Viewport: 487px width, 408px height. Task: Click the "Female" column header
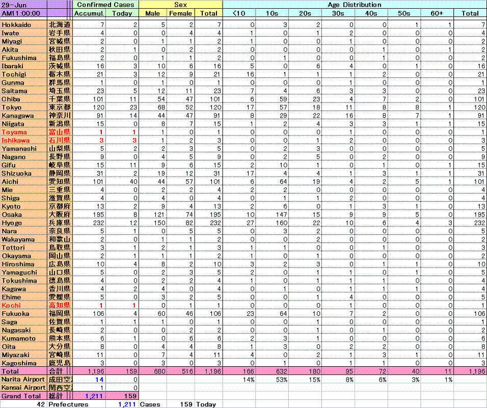[181, 13]
